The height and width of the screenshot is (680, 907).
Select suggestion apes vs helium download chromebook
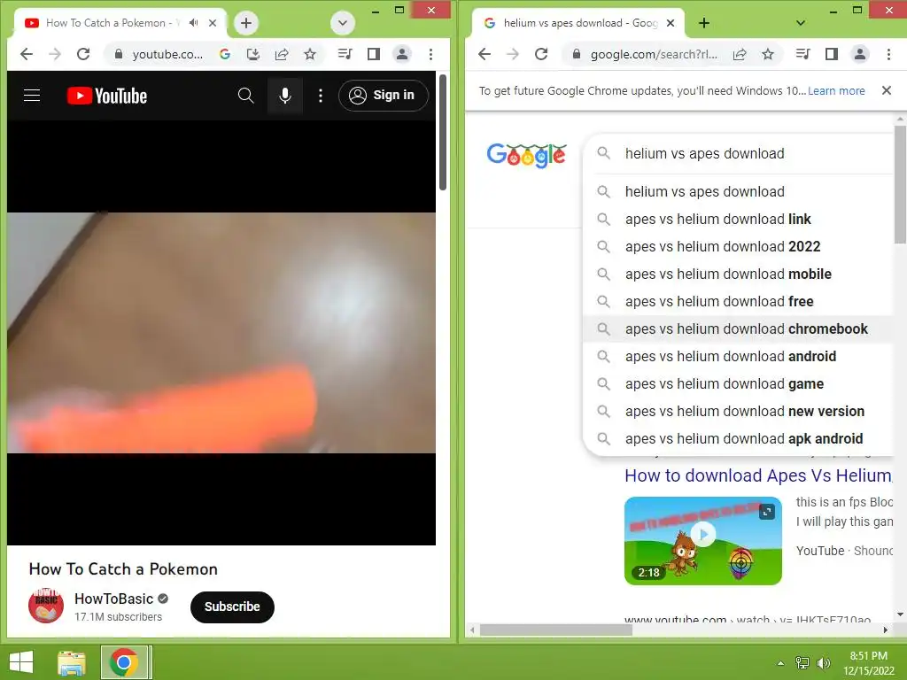[738, 329]
